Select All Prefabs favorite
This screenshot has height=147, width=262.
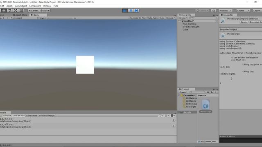click(190, 104)
